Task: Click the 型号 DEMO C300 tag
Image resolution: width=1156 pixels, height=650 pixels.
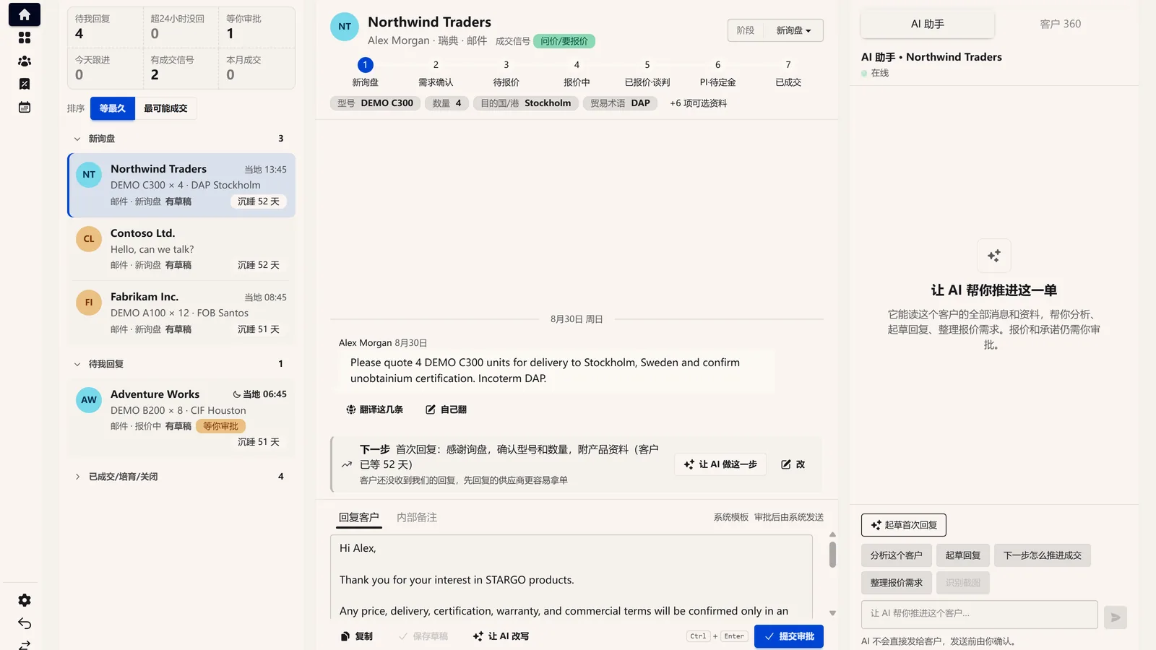Action: (x=376, y=103)
